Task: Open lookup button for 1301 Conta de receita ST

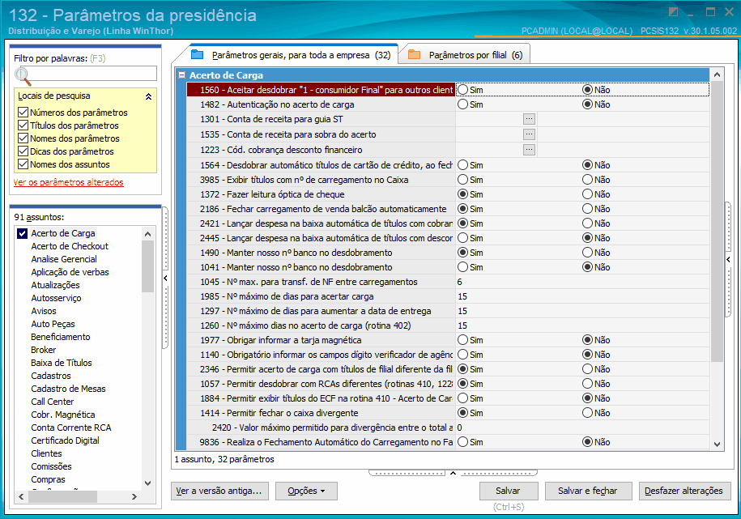Action: [529, 119]
